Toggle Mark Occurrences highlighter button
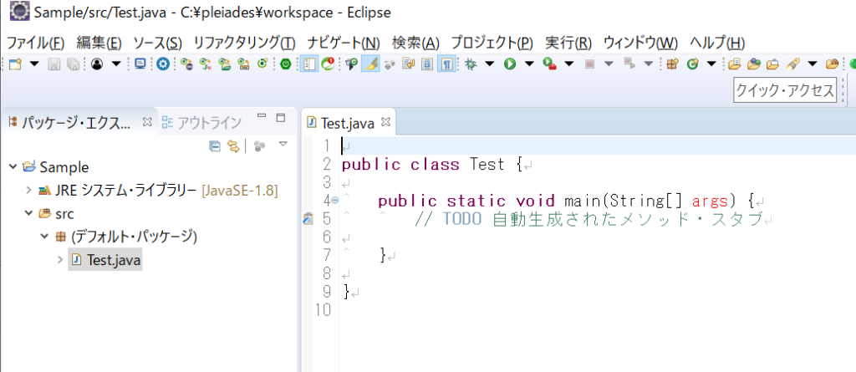The height and width of the screenshot is (372, 856). coord(370,64)
